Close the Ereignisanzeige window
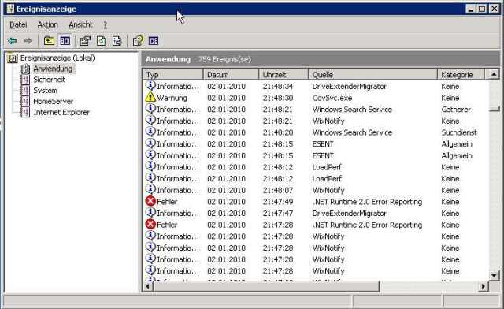The image size is (504, 309). point(494,9)
